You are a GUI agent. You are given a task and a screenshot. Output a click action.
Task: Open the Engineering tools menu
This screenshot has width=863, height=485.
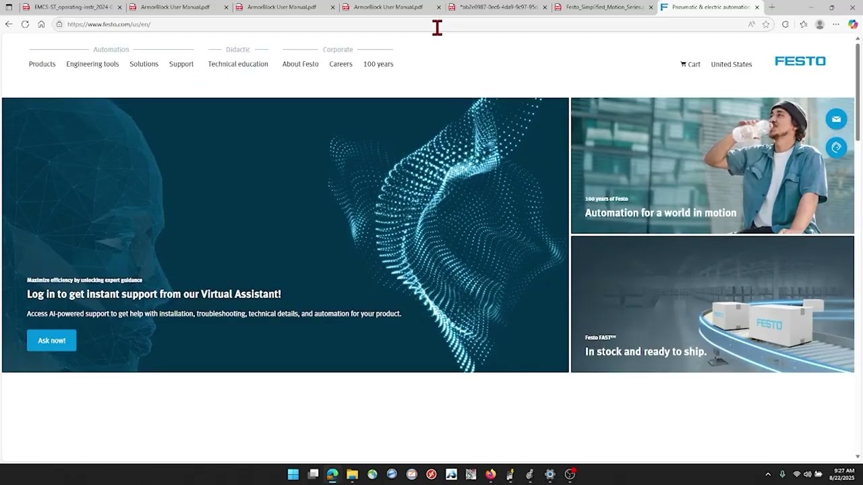tap(92, 64)
